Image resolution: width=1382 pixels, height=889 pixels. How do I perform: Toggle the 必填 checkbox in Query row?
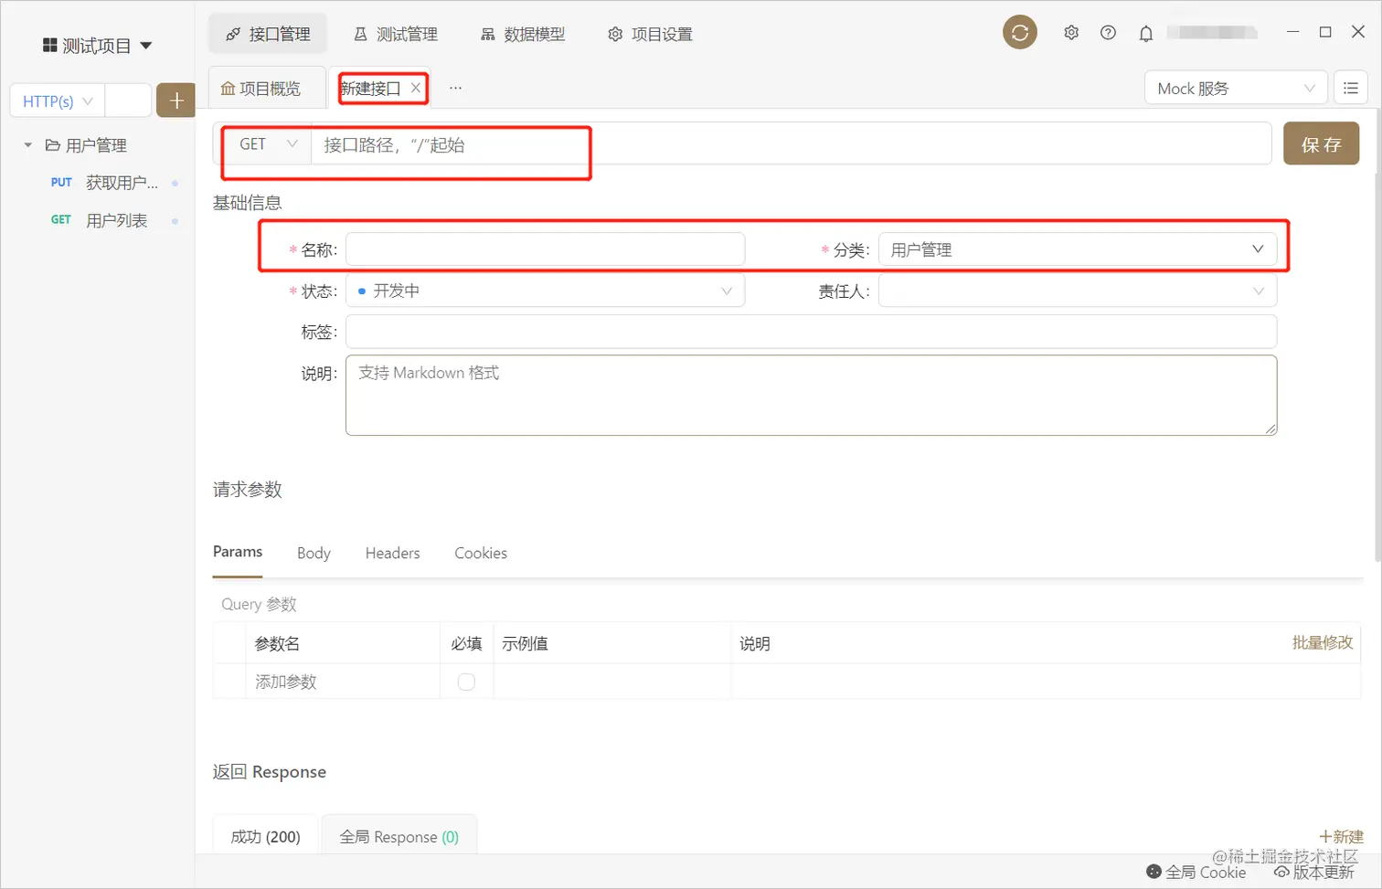[x=466, y=682]
